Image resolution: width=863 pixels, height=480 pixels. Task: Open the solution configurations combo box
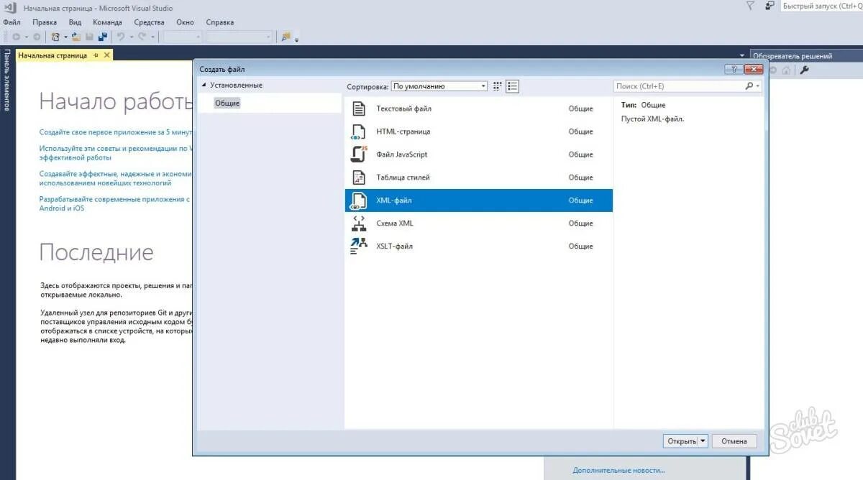(x=183, y=37)
